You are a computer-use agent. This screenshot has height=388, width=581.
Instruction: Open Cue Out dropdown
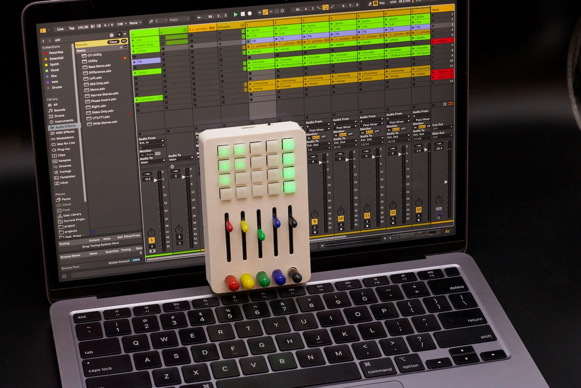tap(442, 128)
